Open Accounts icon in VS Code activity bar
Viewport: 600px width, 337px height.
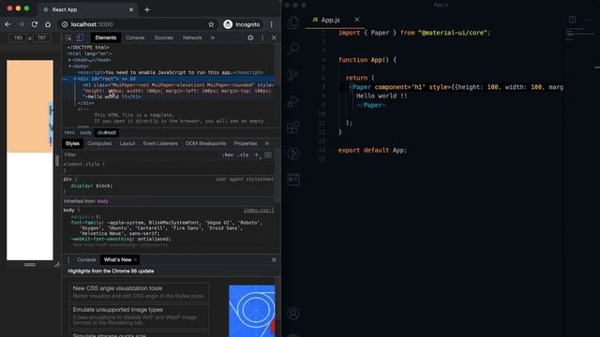pos(293,314)
